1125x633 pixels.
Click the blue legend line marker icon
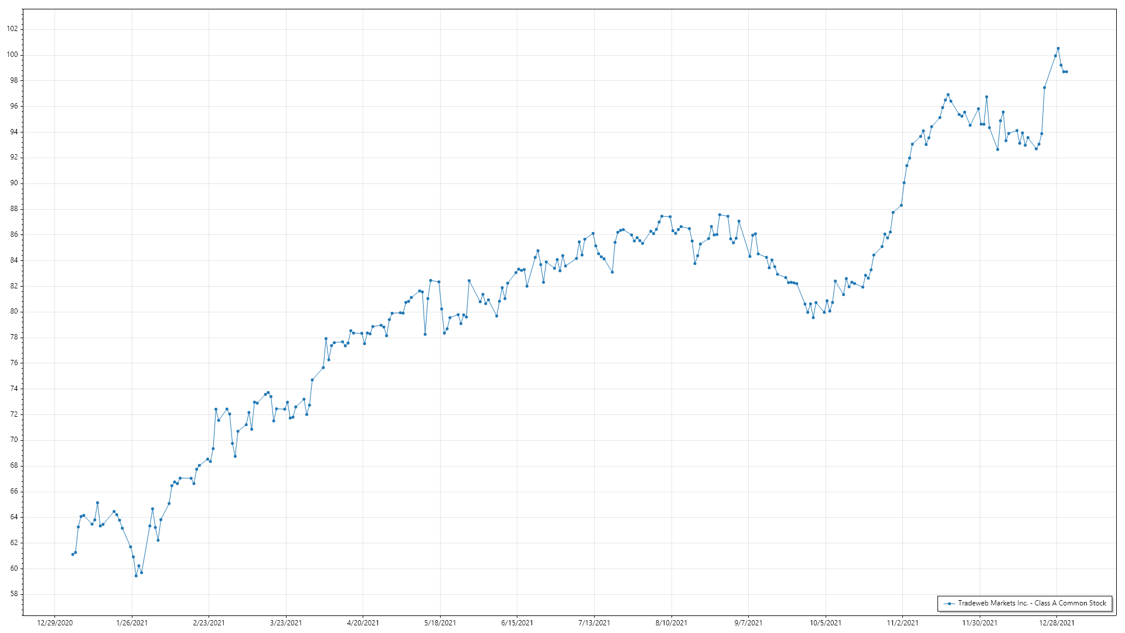949,604
